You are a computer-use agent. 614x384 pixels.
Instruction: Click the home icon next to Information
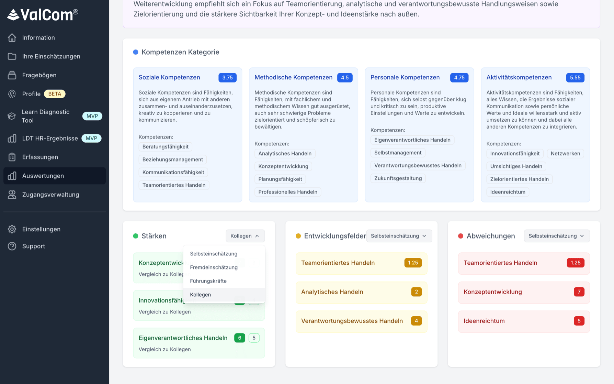click(12, 37)
